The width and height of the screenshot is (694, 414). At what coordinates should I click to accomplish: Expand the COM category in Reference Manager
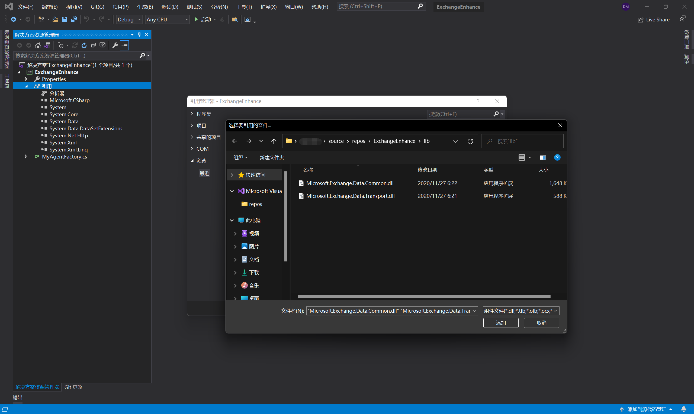point(192,149)
